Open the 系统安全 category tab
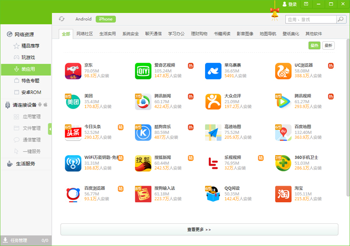350x246 pixels. (x=131, y=34)
